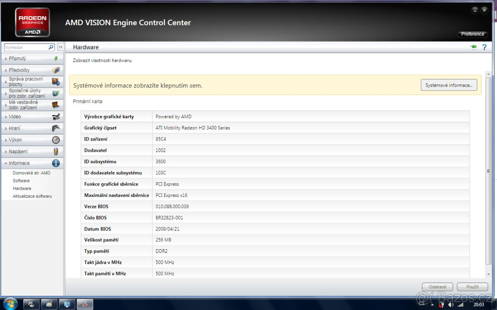
Task: Collapse sidebar with double-chevron button
Action: click(60, 47)
